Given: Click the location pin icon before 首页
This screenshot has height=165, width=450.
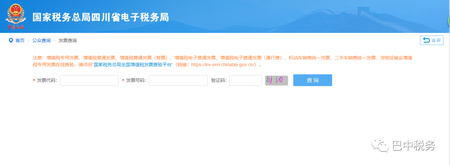Looking at the screenshot, I should pos(11,40).
